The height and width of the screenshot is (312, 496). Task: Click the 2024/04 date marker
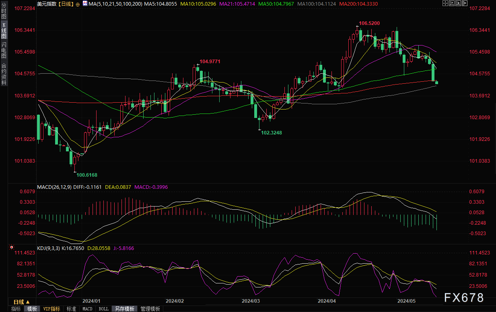pyautogui.click(x=327, y=301)
